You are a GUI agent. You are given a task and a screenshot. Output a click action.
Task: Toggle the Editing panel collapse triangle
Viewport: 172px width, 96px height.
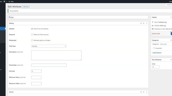coord(147,23)
